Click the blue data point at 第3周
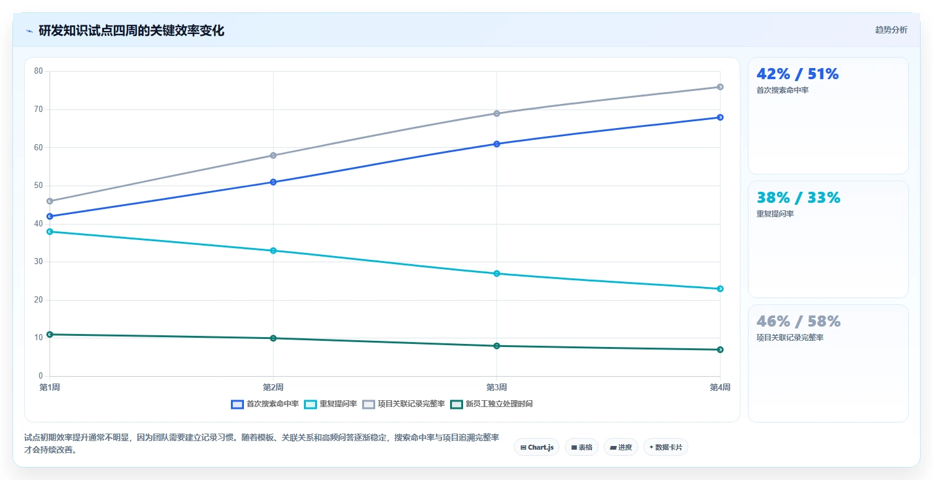The height and width of the screenshot is (480, 933). coord(497,144)
